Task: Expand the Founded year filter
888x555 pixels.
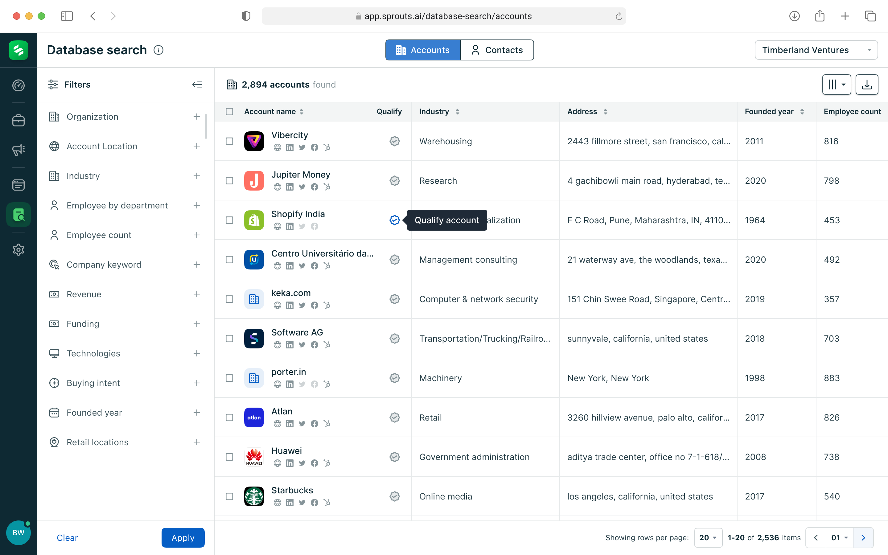Action: tap(197, 413)
